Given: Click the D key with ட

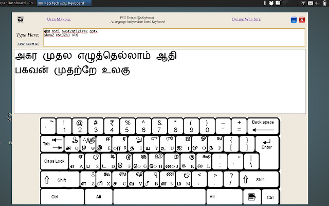Looking at the screenshot, I should point(108,161).
